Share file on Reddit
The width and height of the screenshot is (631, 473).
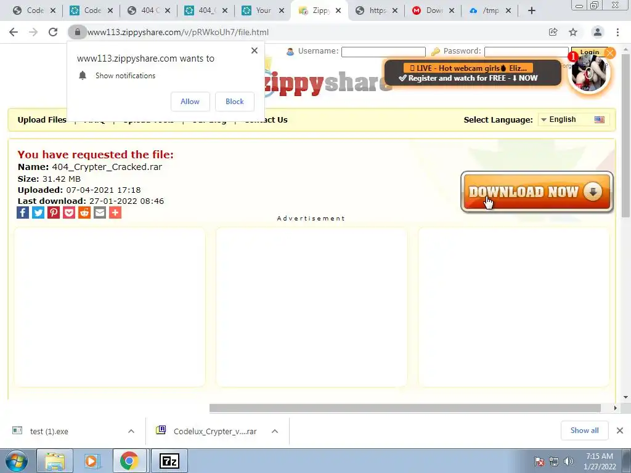(84, 212)
